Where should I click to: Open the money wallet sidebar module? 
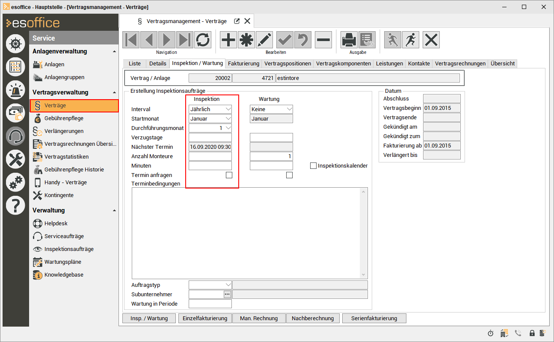[x=15, y=113]
